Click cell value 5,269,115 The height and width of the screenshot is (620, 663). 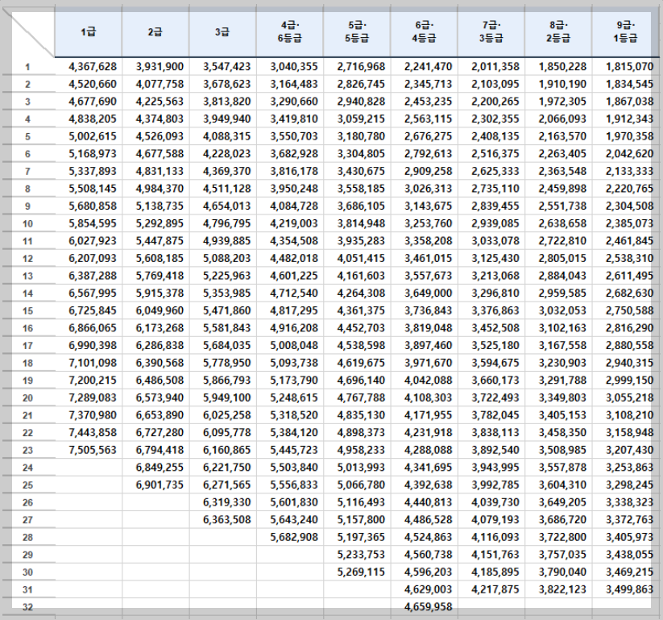click(x=361, y=572)
